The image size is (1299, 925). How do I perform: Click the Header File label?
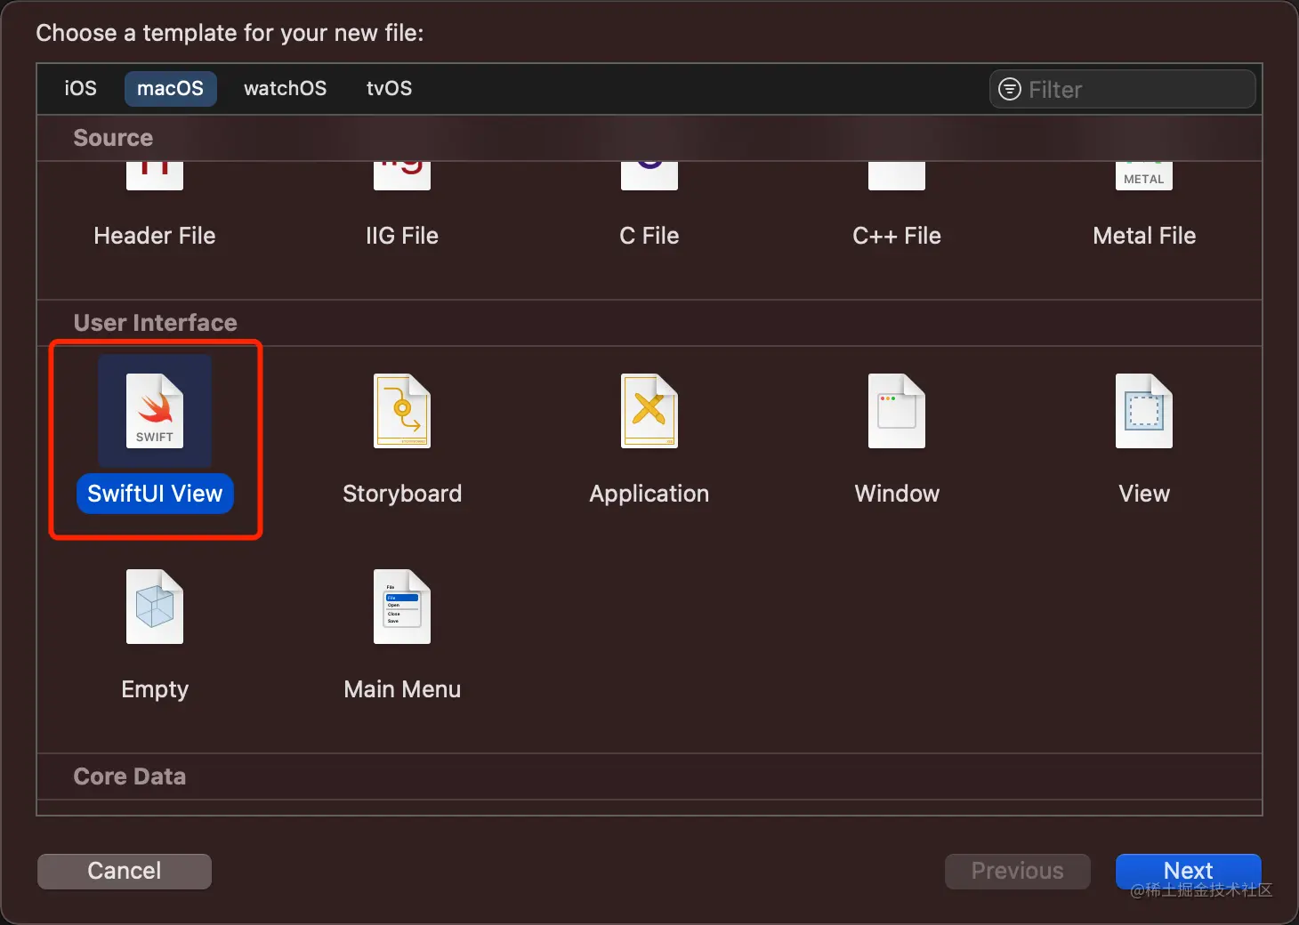pos(155,236)
